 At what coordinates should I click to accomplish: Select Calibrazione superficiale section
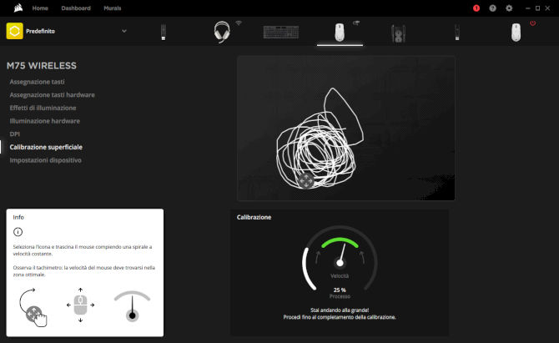[x=46, y=147]
